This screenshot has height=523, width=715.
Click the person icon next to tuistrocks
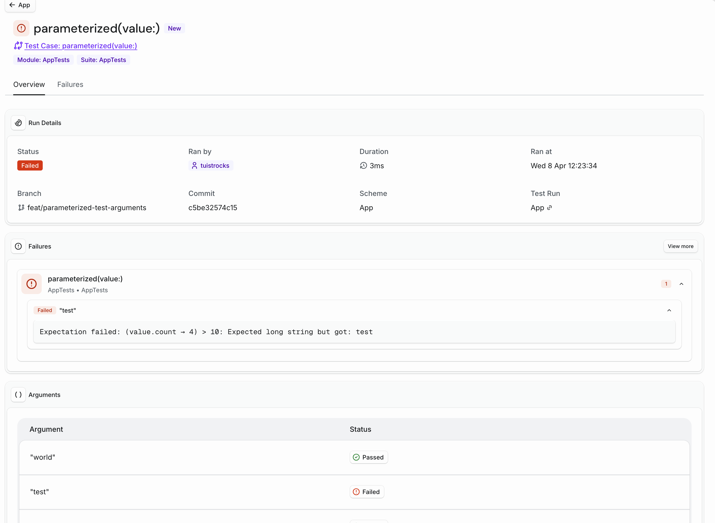coord(195,165)
